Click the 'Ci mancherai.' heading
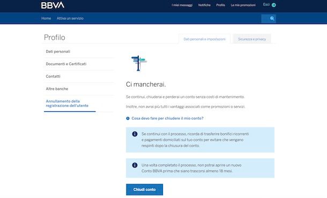The height and width of the screenshot is (198, 327). [x=146, y=85]
